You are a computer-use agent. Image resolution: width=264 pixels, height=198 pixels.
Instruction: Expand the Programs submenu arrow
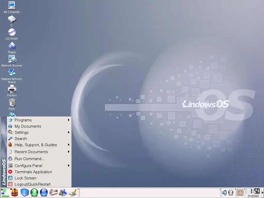point(69,120)
